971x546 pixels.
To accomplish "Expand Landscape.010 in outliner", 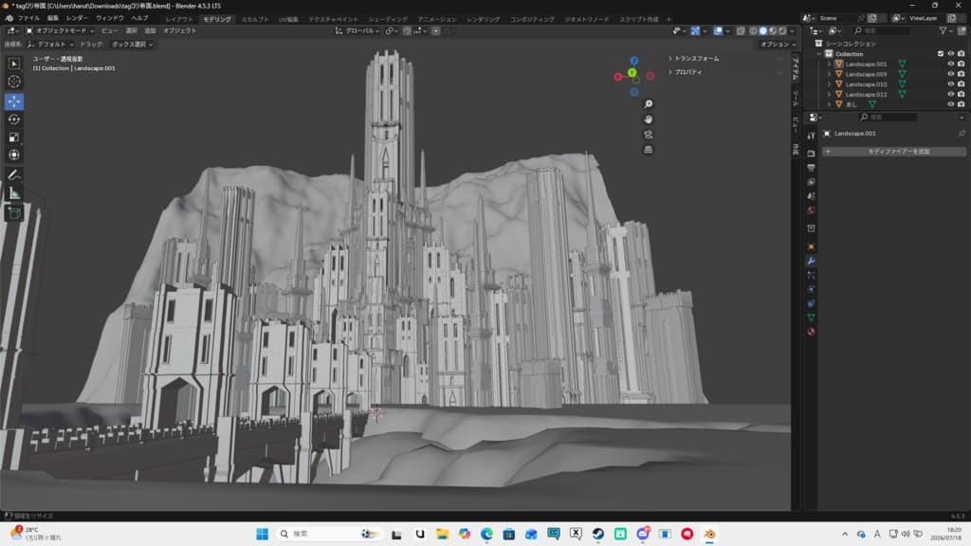I will [829, 83].
